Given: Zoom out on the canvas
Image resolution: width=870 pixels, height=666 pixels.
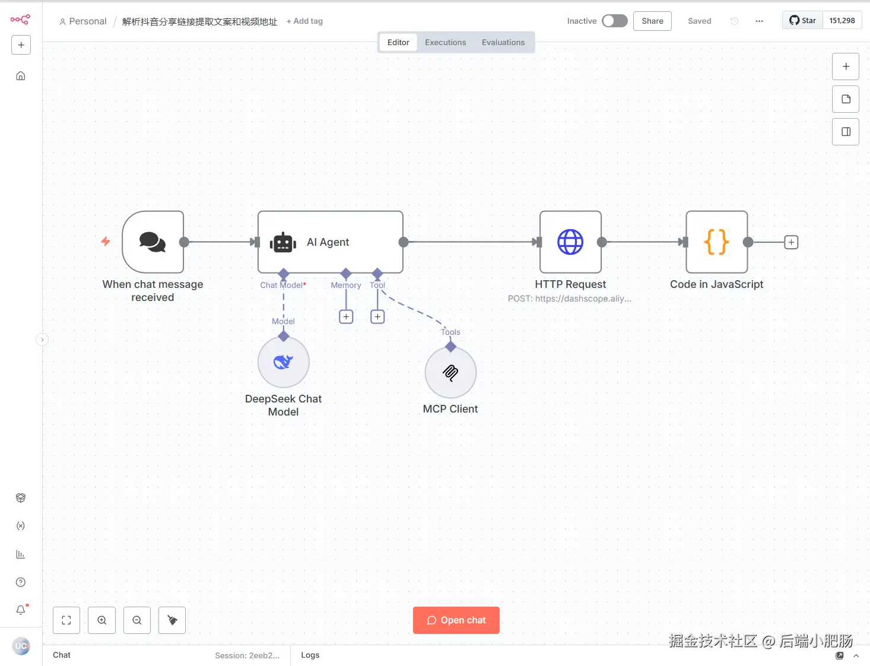Looking at the screenshot, I should coord(137,620).
